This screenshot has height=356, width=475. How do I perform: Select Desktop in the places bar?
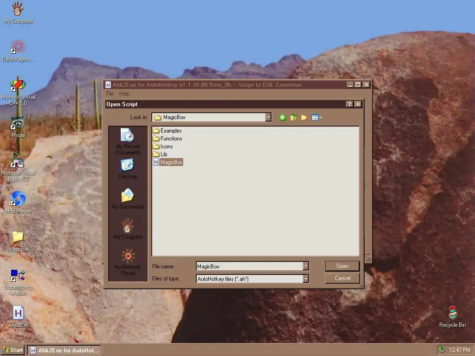(128, 169)
